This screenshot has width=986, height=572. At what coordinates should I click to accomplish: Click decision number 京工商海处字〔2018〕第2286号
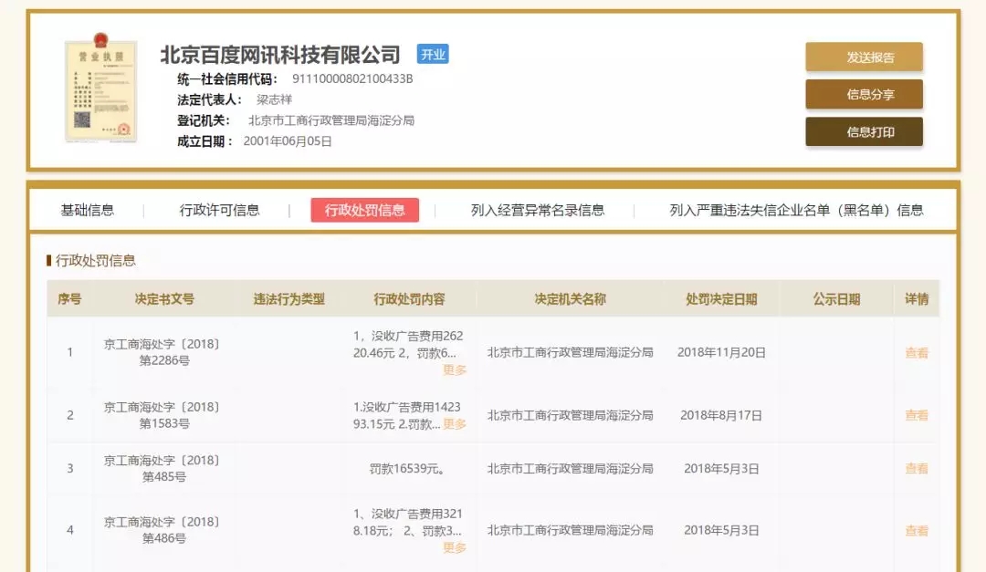point(163,352)
